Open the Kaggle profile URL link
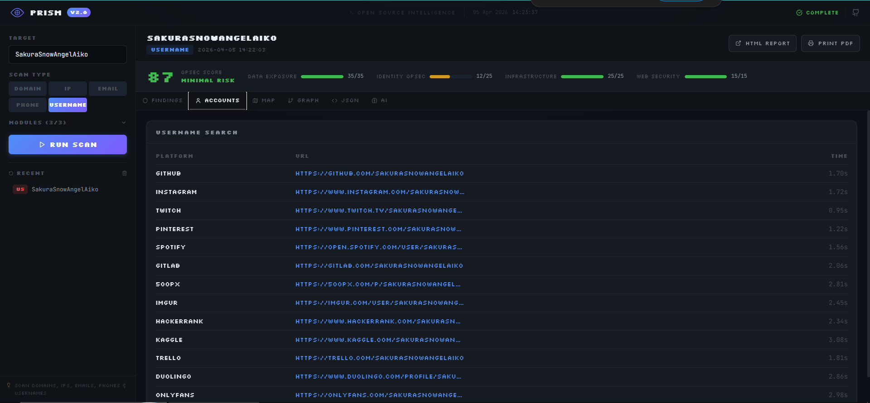 point(378,340)
